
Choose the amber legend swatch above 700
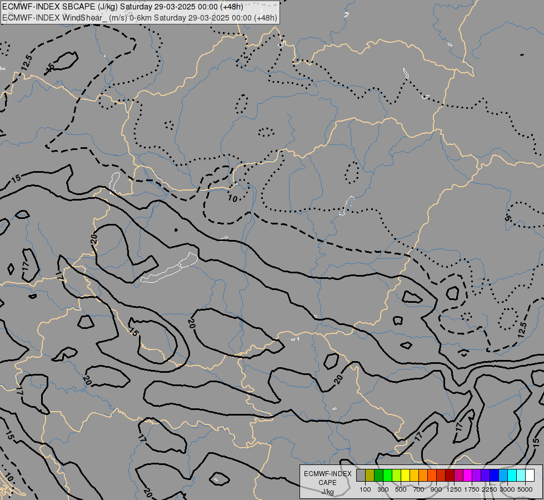point(414,476)
